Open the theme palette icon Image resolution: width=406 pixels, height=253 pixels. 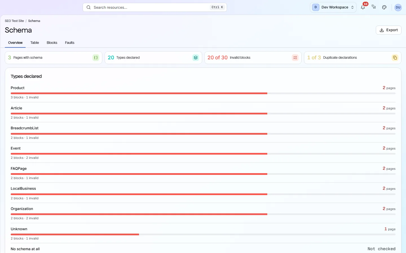click(384, 7)
